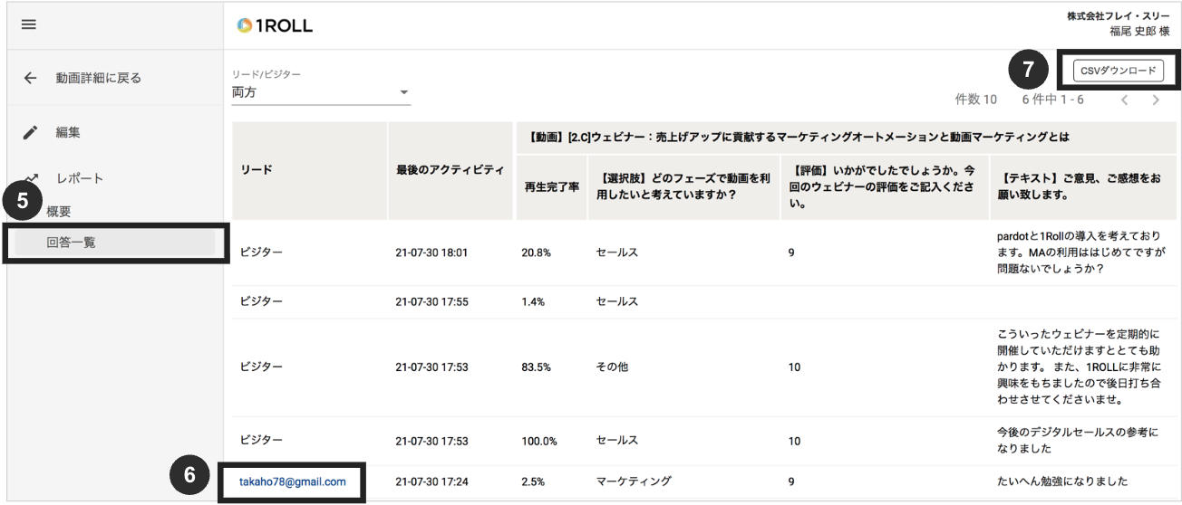Click セールス in the 1.4% row
Screen dimensions: 1182x505
[617, 301]
